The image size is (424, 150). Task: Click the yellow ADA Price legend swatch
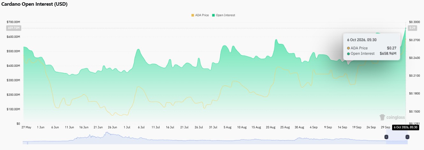click(x=192, y=15)
